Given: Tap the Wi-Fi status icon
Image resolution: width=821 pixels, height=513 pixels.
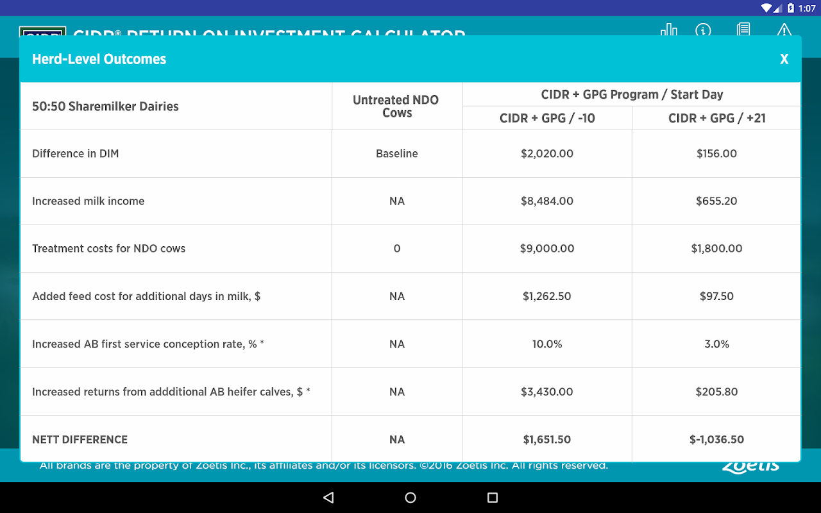Looking at the screenshot, I should click(x=766, y=8).
